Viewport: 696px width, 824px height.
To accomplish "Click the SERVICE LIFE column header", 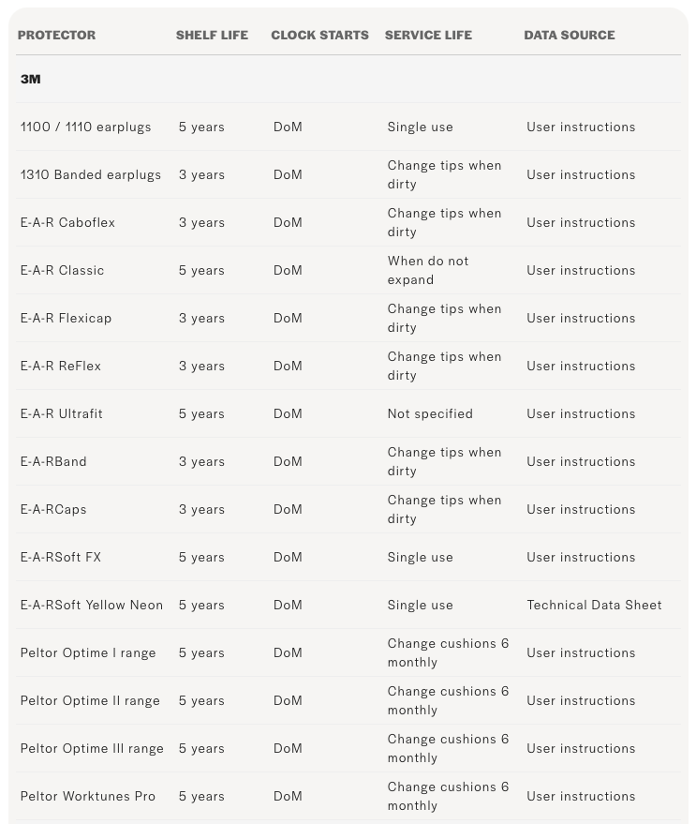I will coord(428,36).
